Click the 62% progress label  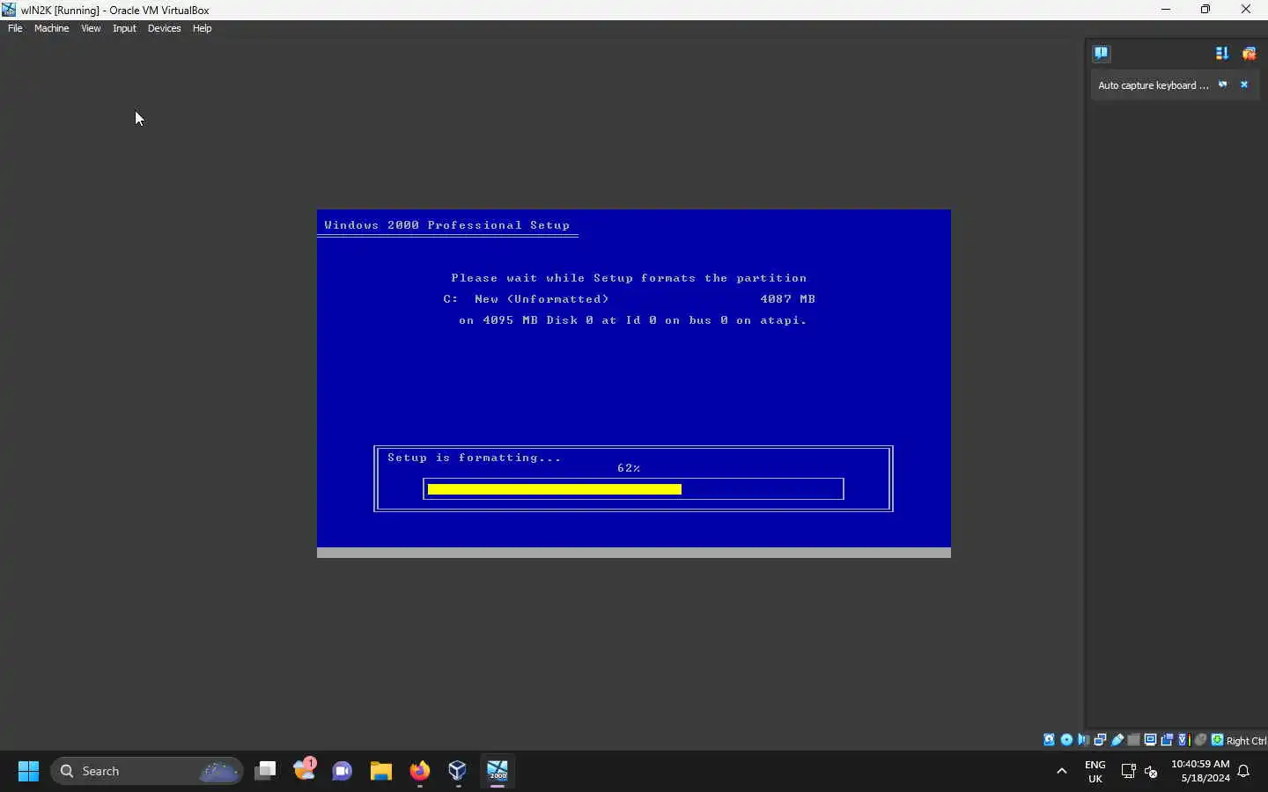pyautogui.click(x=629, y=468)
